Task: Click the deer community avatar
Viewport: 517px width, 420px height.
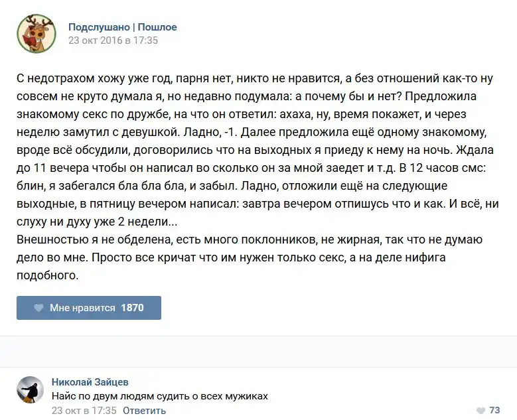Action: click(x=37, y=34)
